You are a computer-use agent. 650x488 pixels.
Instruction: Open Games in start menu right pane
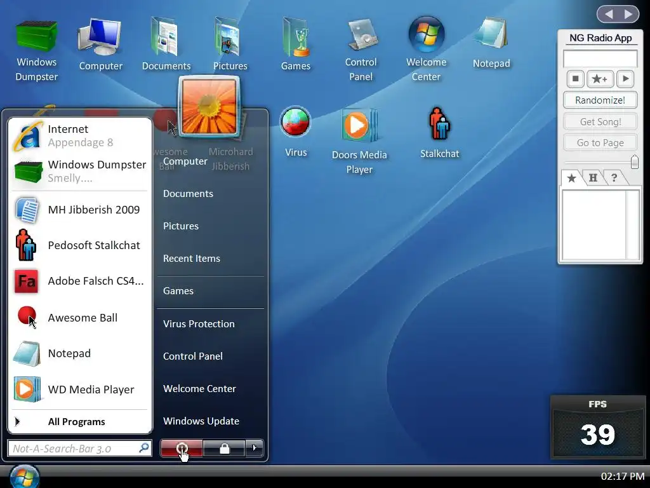[x=178, y=291]
